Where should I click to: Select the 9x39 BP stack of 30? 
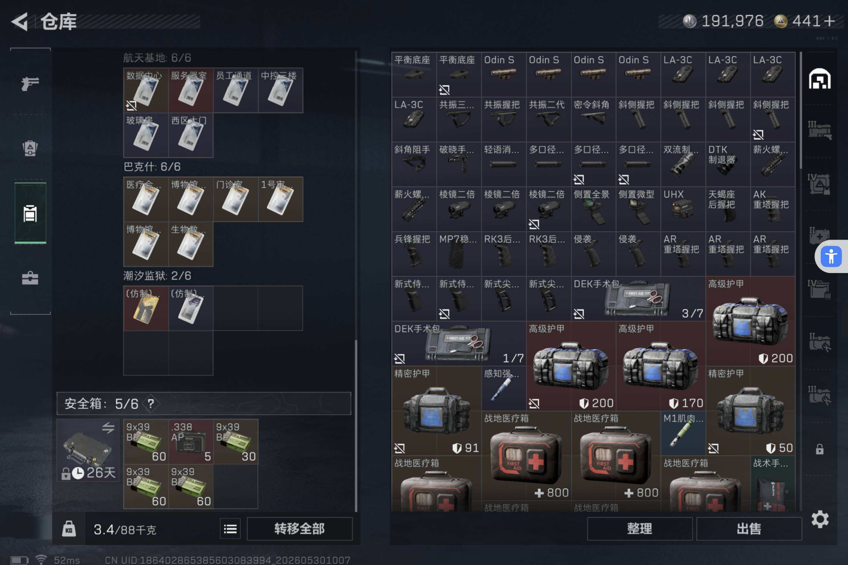coord(236,441)
